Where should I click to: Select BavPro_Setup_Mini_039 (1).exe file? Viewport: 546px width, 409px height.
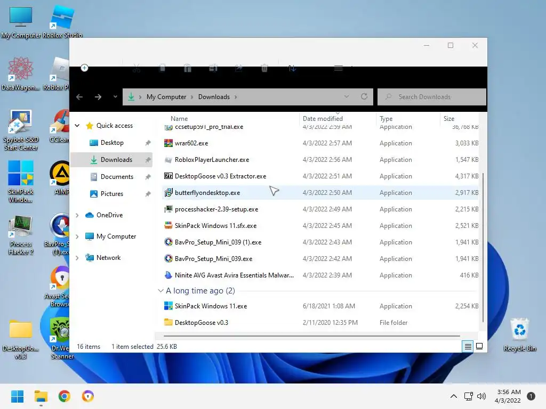pyautogui.click(x=320, y=242)
